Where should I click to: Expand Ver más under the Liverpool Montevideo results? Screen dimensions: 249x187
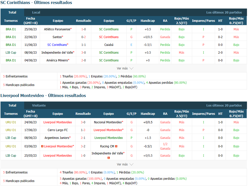(x=125, y=164)
